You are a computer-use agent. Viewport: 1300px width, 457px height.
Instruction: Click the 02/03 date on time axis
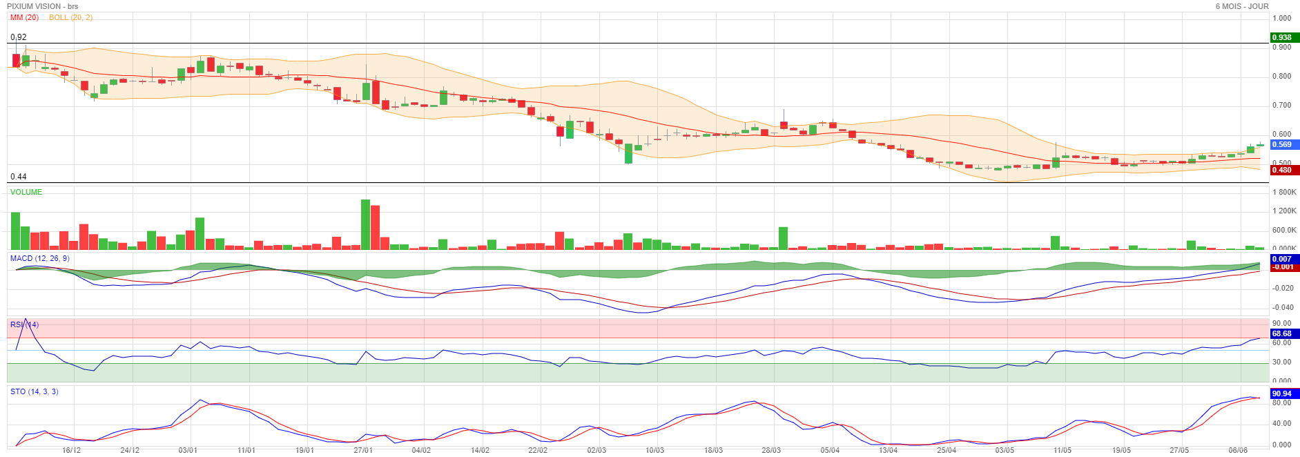click(596, 450)
